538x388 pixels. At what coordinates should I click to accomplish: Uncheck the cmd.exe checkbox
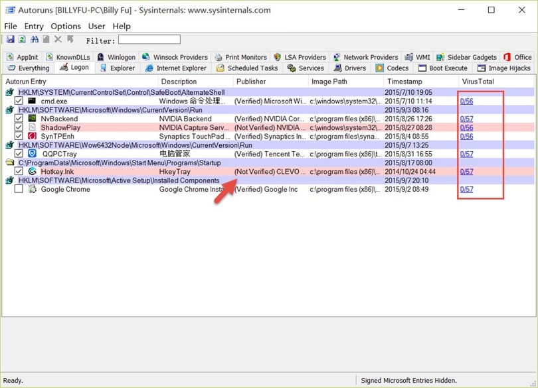19,101
